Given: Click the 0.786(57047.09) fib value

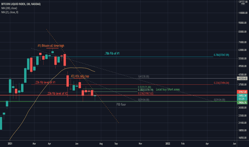Looking at the screenshot, I should pyautogui.click(x=221, y=55).
